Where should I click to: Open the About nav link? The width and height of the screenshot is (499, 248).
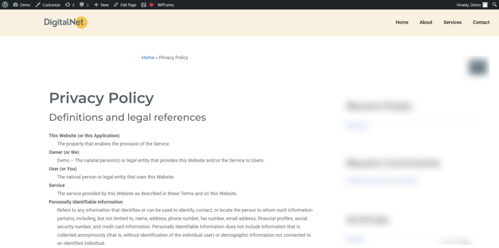tap(426, 22)
